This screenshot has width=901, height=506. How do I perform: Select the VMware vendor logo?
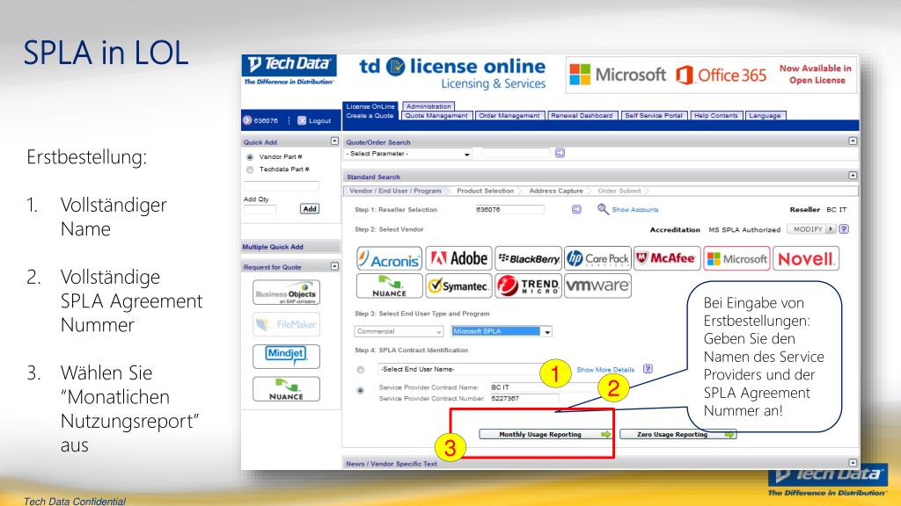(597, 286)
